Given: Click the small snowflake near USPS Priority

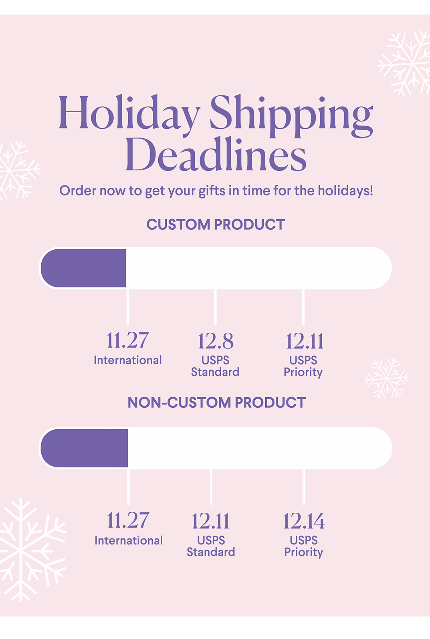Looking at the screenshot, I should [386, 378].
